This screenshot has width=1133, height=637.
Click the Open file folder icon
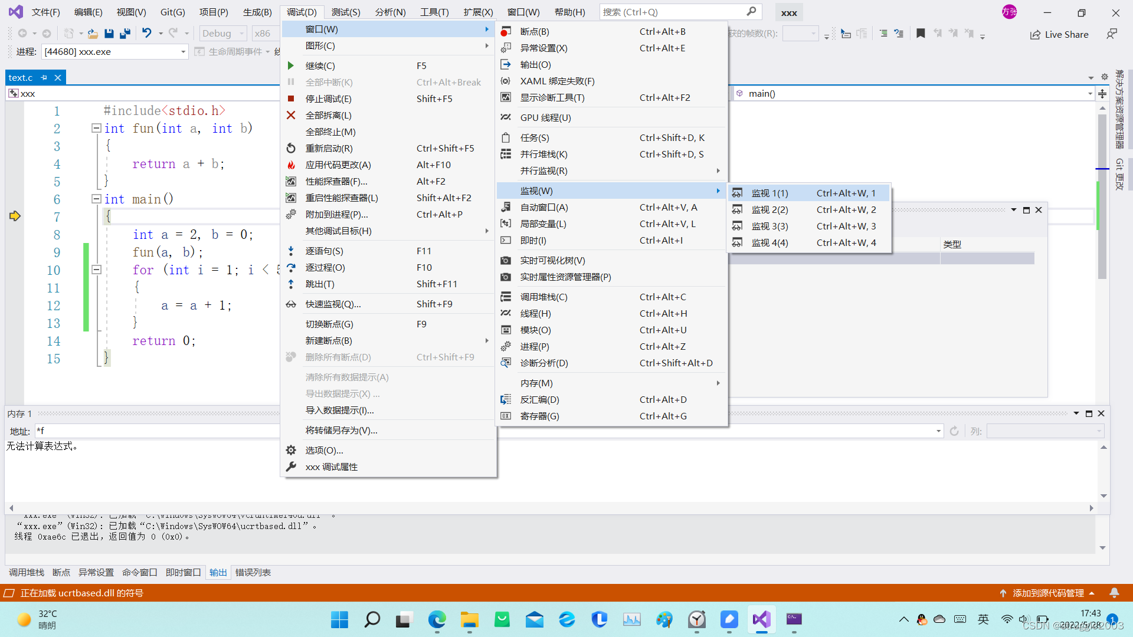[x=93, y=34]
